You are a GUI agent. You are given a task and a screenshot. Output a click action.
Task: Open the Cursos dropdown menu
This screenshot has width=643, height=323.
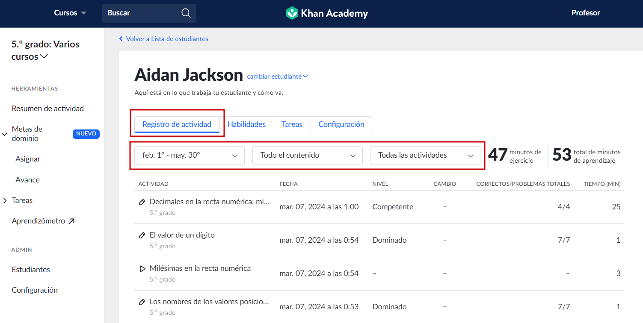coord(70,13)
